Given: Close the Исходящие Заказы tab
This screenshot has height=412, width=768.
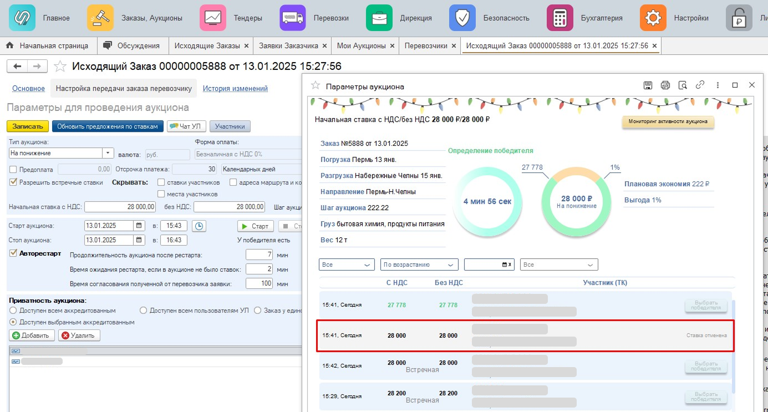Looking at the screenshot, I should coord(246,46).
